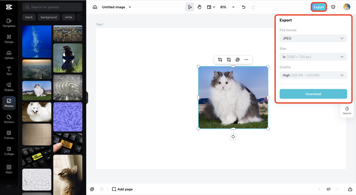Open the Shapes sidebar panel

[x=9, y=87]
